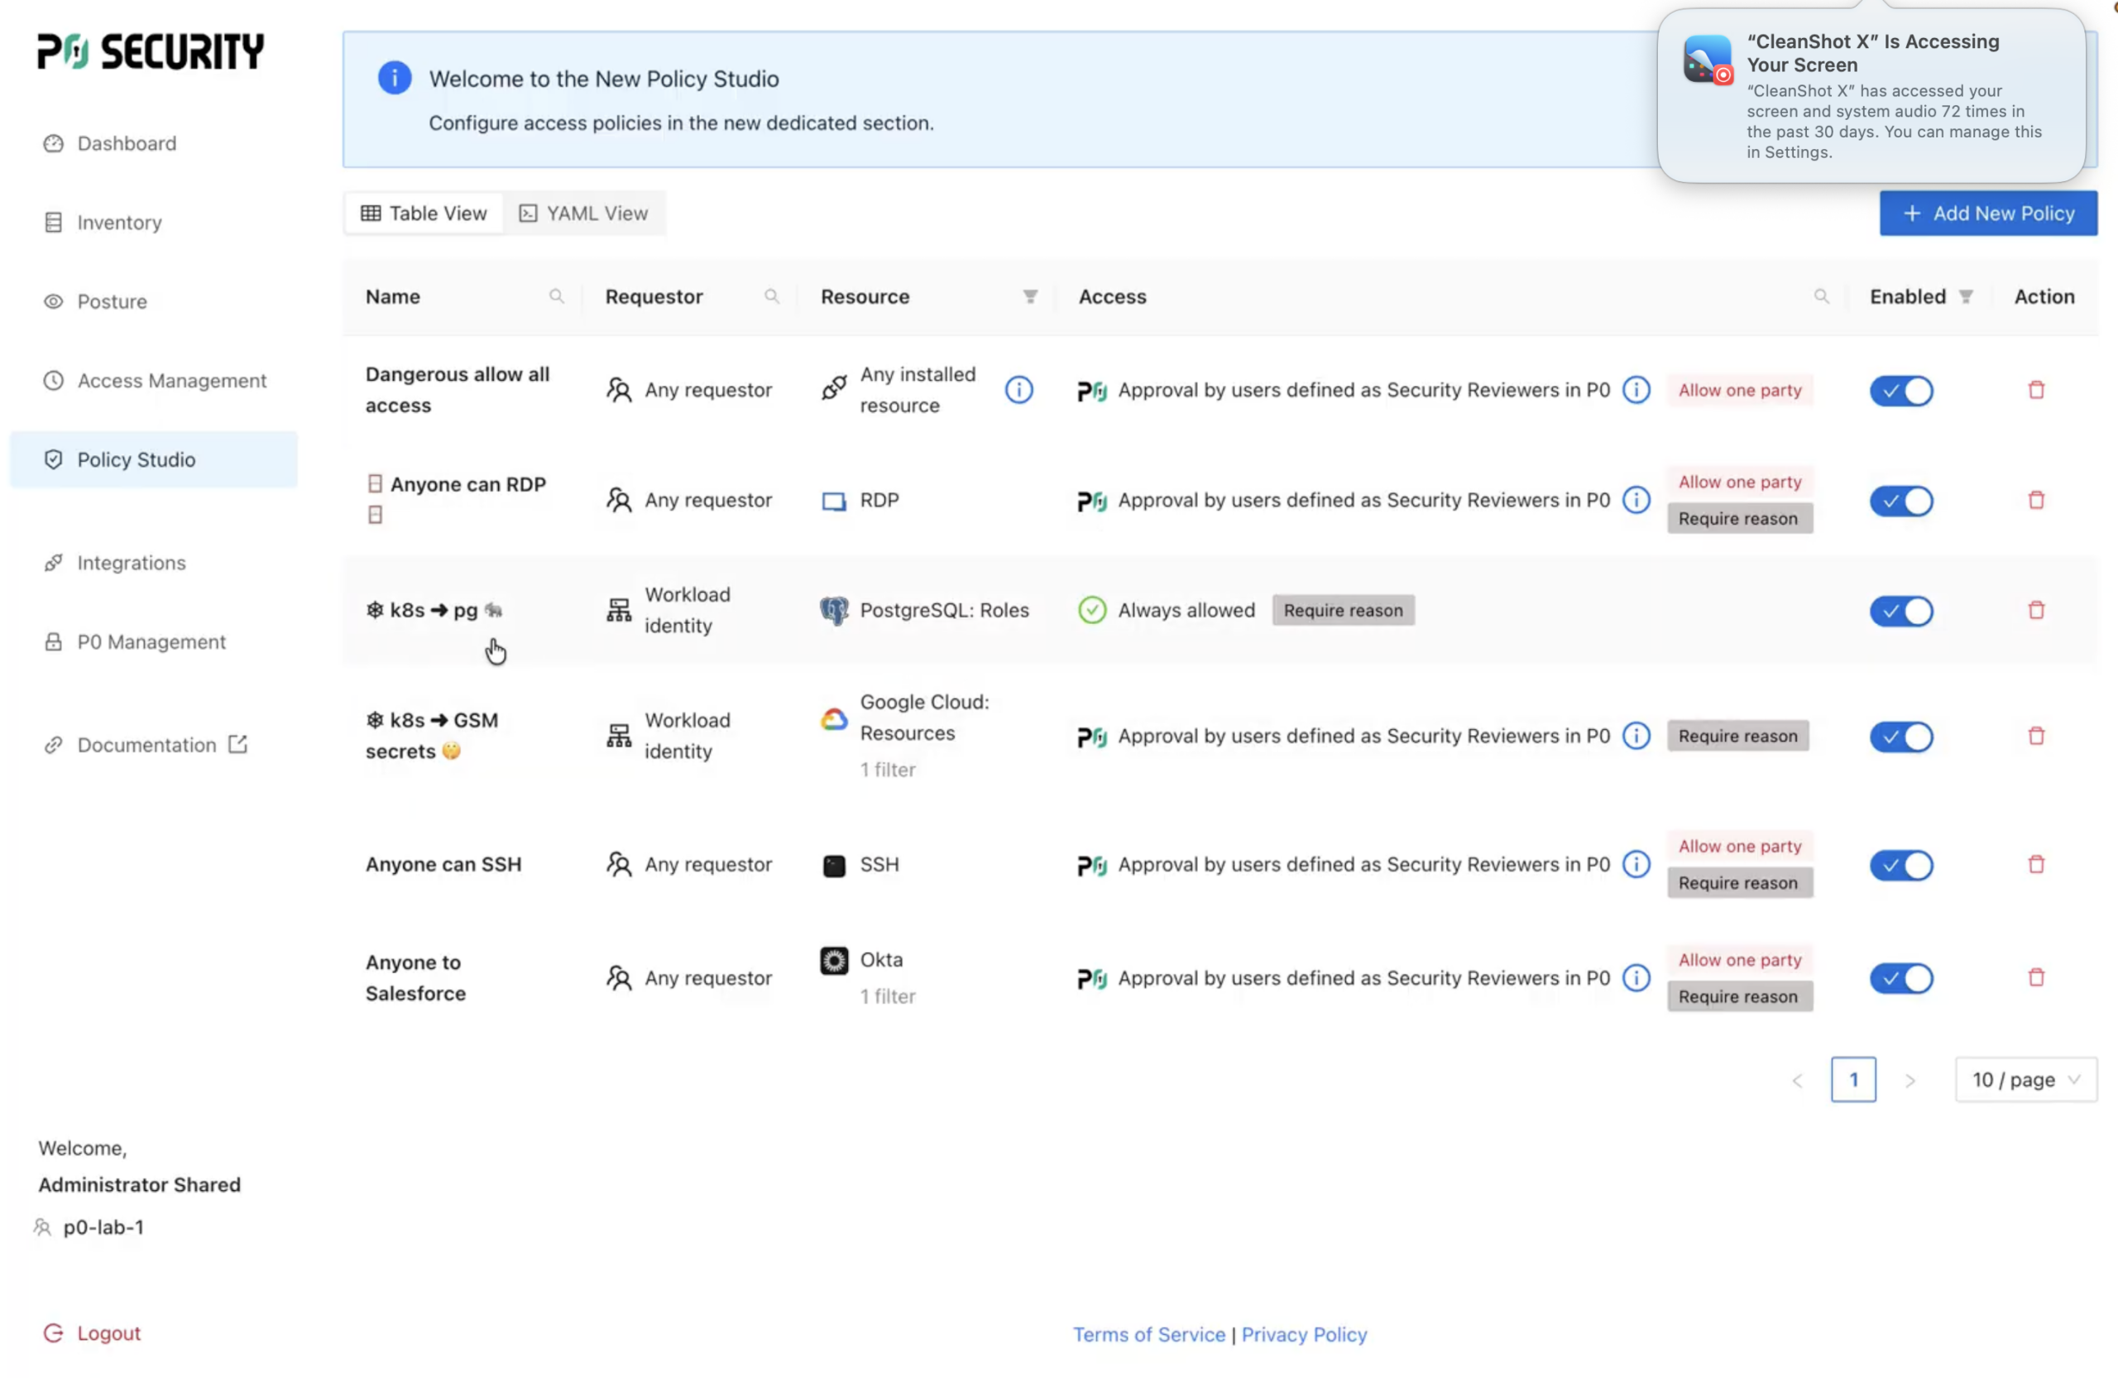Select page 1 in pagination
Image resolution: width=2118 pixels, height=1378 pixels.
(x=1852, y=1080)
